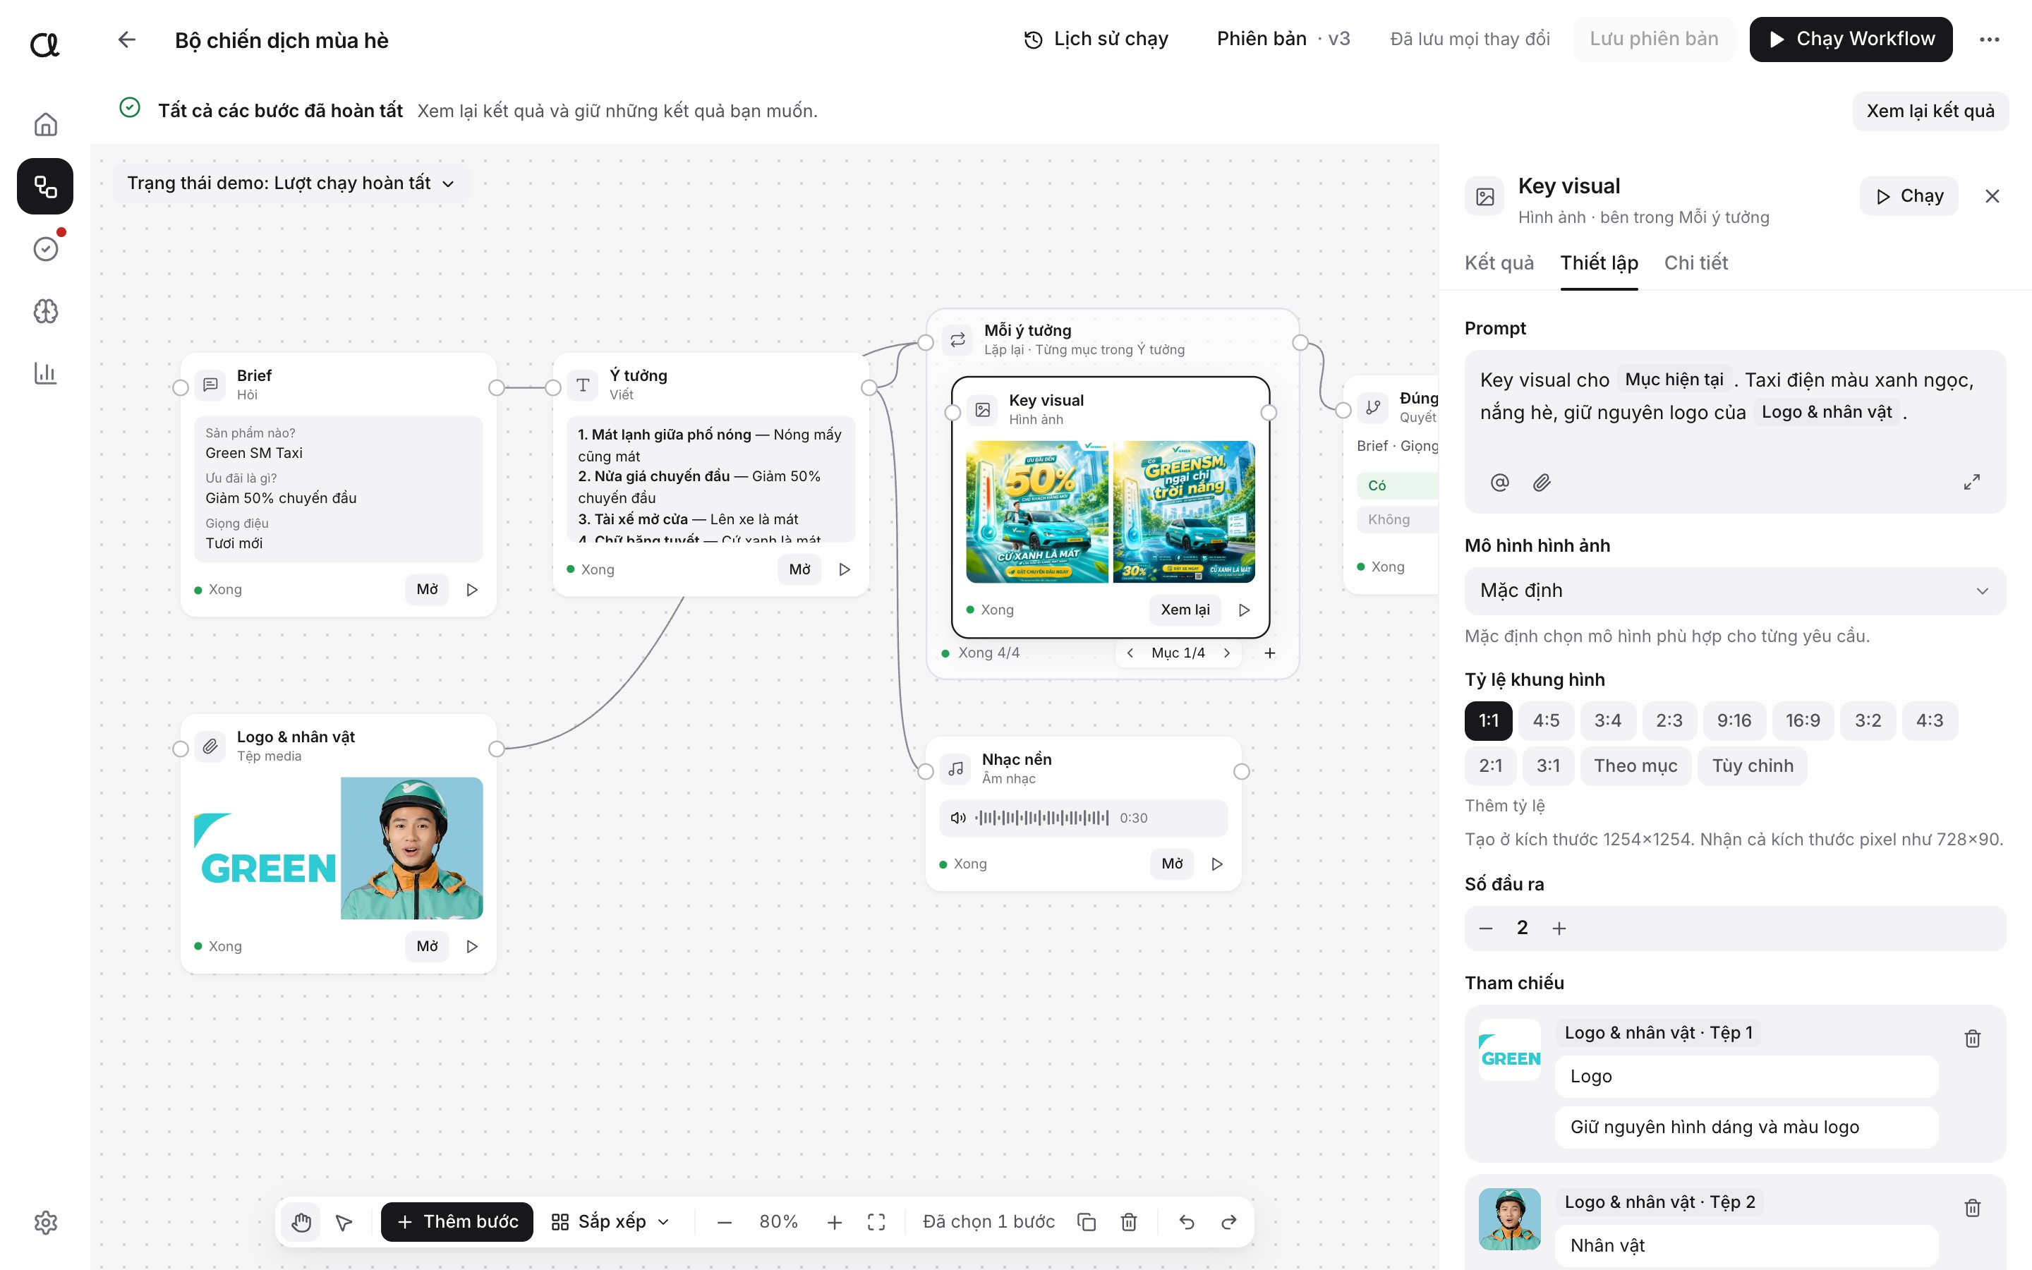Open analytics chart icon in sidebar
Viewport: 2032px width, 1270px height.
tap(45, 373)
